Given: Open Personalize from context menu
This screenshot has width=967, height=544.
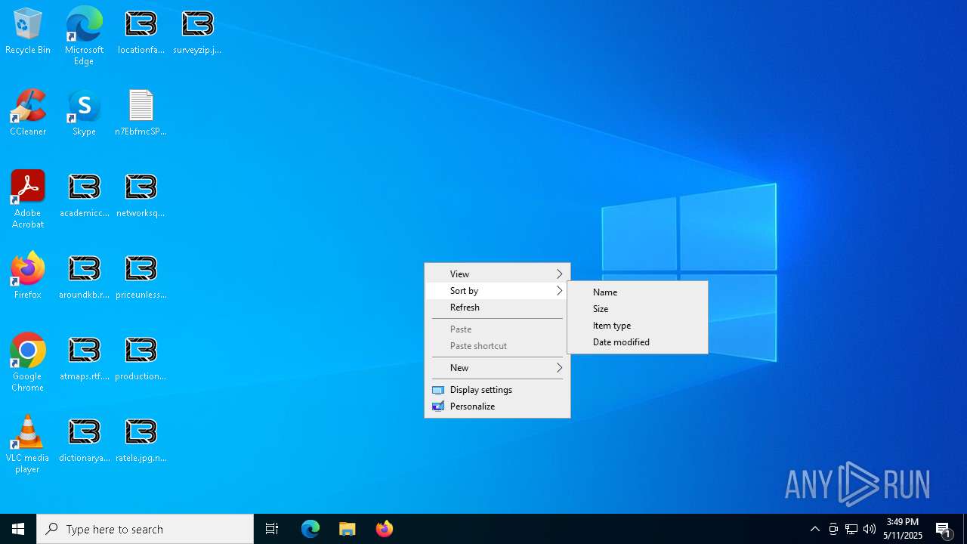Looking at the screenshot, I should (x=497, y=406).
